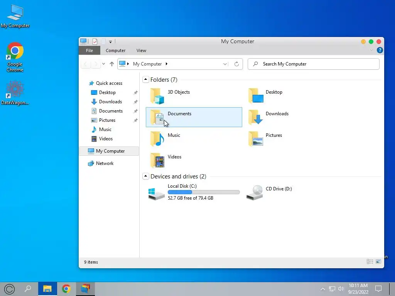Go up one level with Up arrow
This screenshot has width=395, height=296.
click(112, 64)
